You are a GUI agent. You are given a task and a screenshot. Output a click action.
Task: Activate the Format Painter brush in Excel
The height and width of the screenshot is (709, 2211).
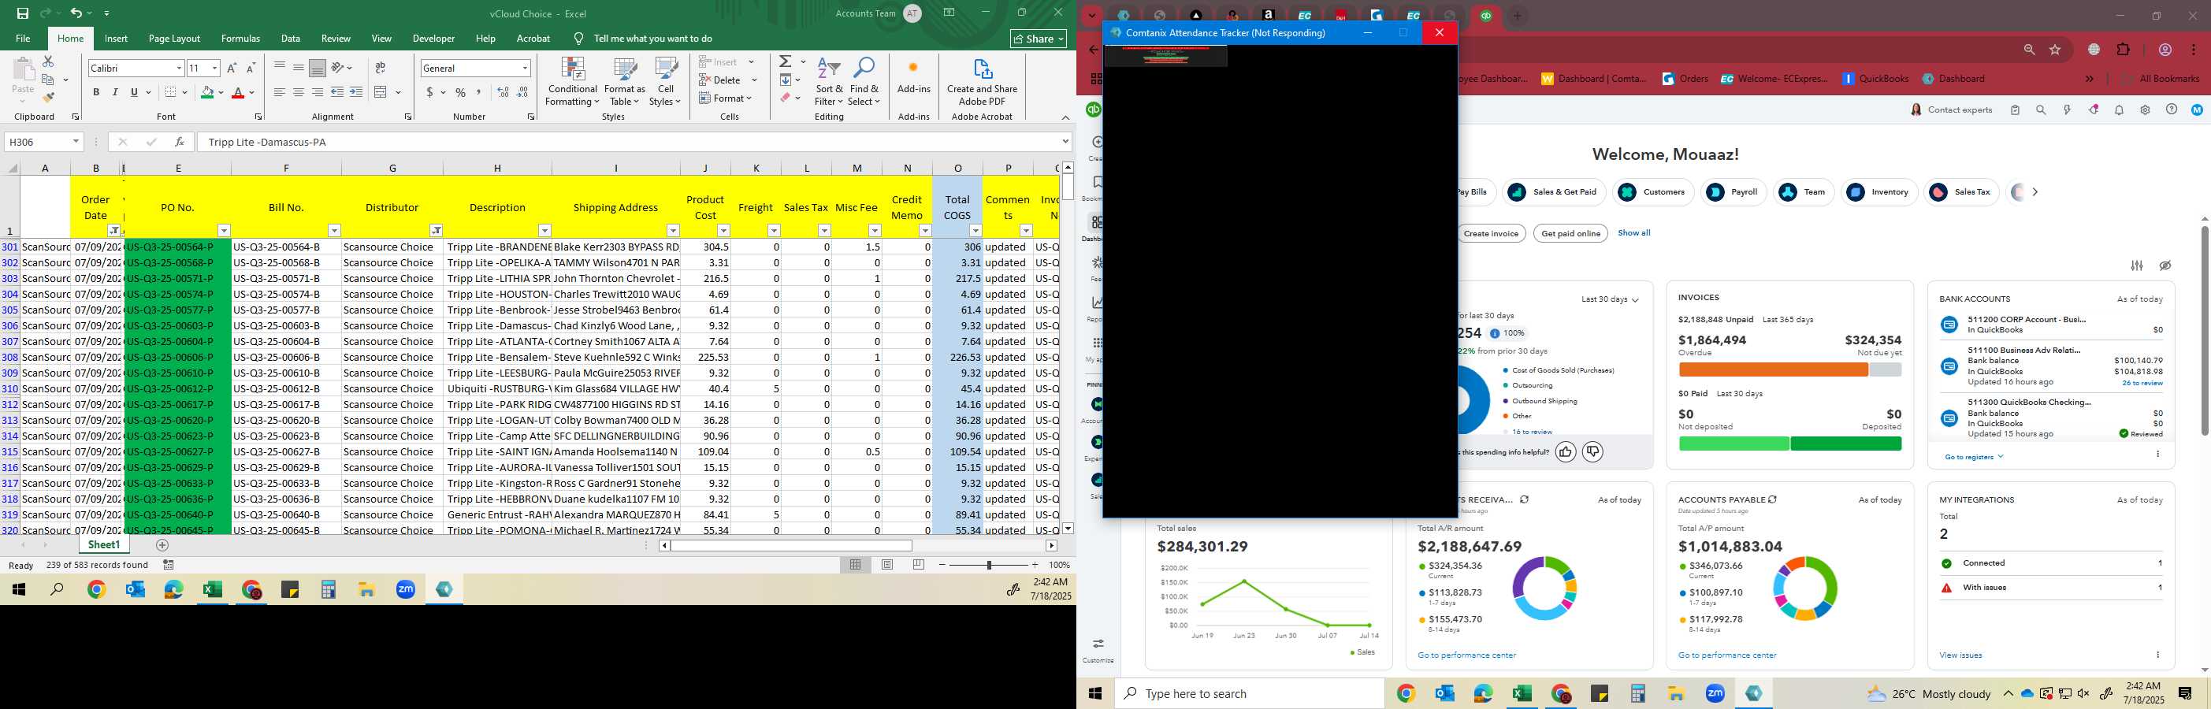tap(48, 97)
